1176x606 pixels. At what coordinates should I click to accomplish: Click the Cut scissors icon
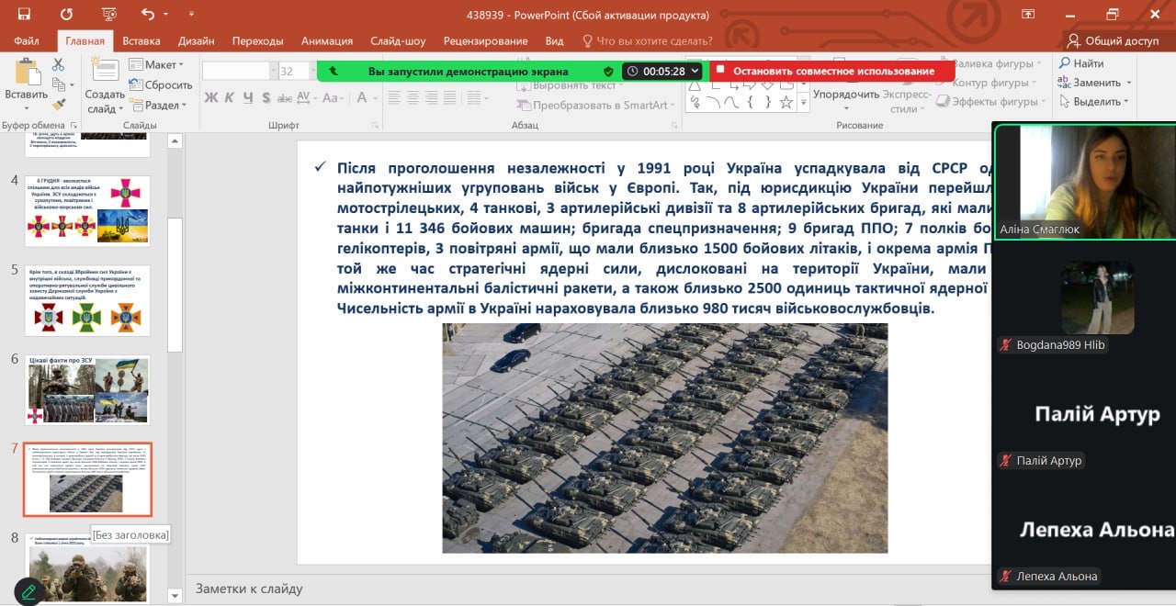pyautogui.click(x=59, y=65)
